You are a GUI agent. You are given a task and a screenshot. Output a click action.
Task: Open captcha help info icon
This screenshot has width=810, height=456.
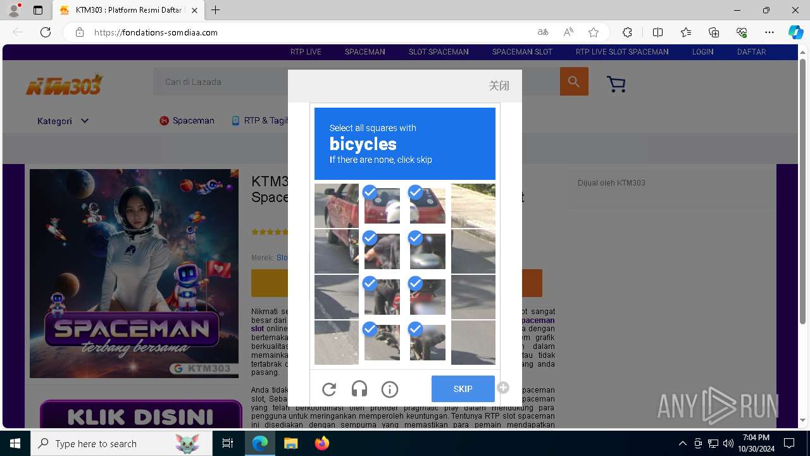coord(390,389)
